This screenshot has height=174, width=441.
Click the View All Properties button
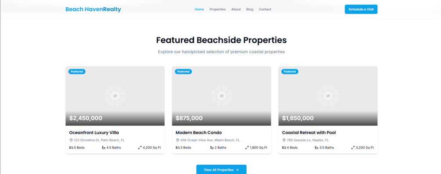coord(221,170)
